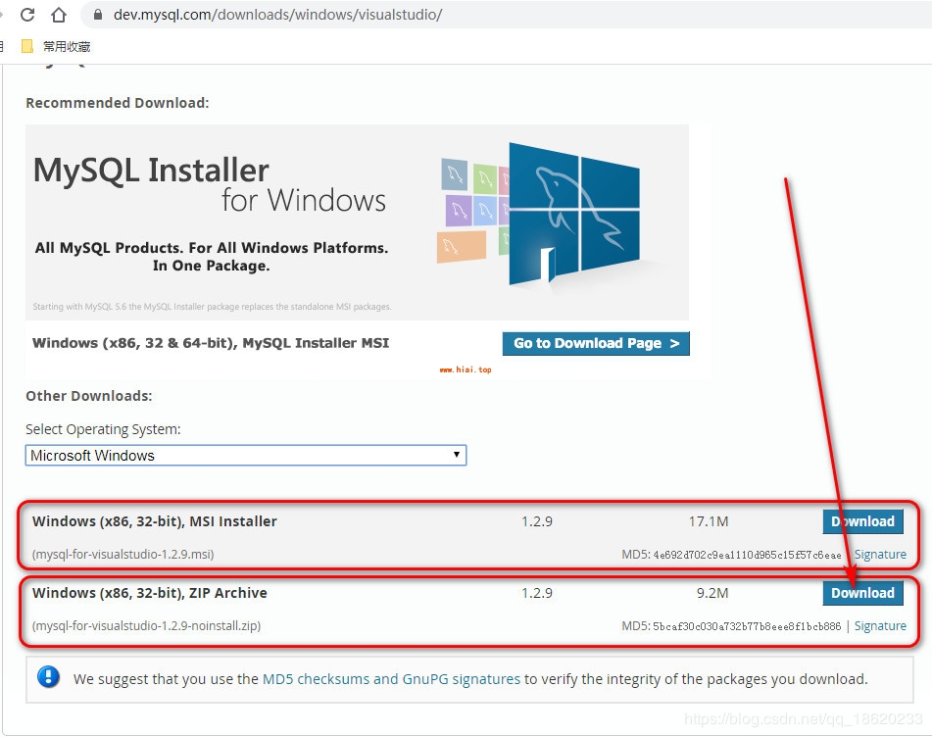Click the 'Recommended Download:' heading
Image resolution: width=932 pixels, height=737 pixels.
coord(117,103)
